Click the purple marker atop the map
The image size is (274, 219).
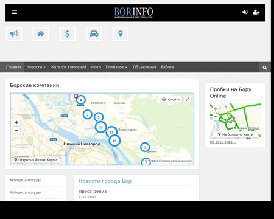[76, 96]
